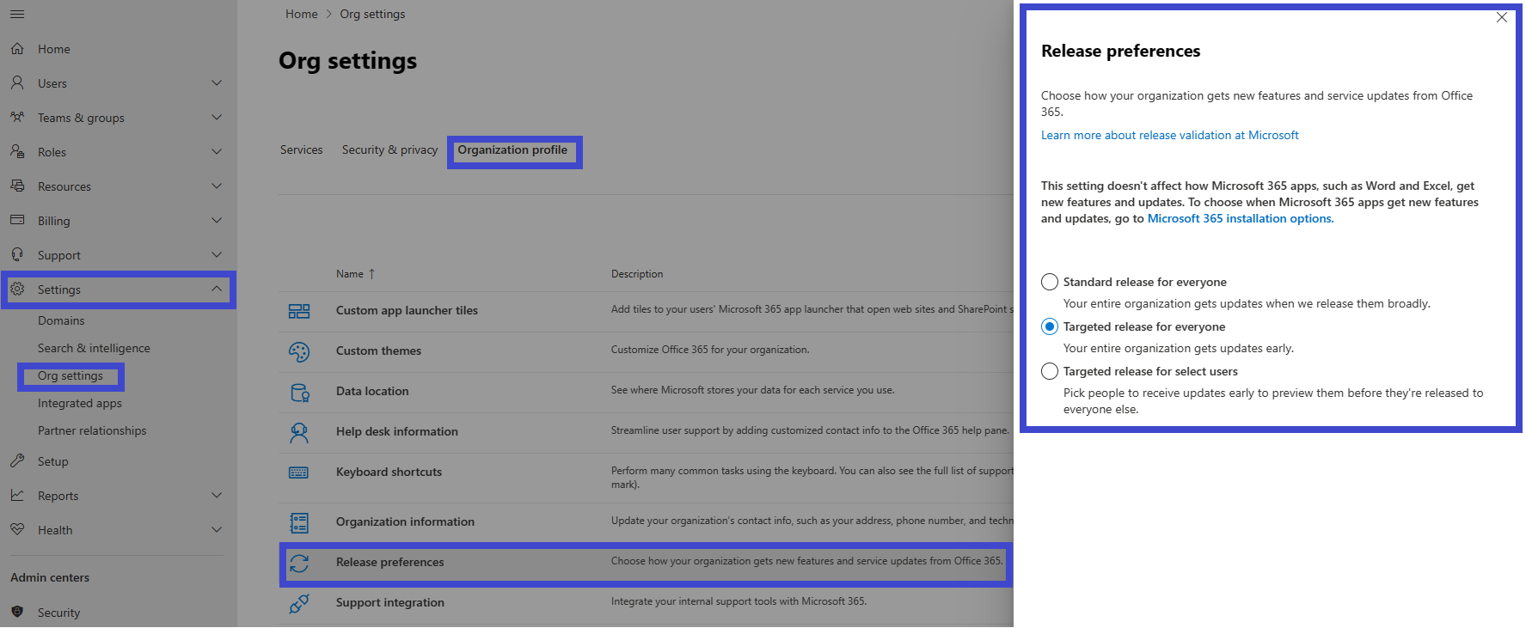The width and height of the screenshot is (1526, 628).
Task: Click the Organization information icon
Action: point(299,522)
